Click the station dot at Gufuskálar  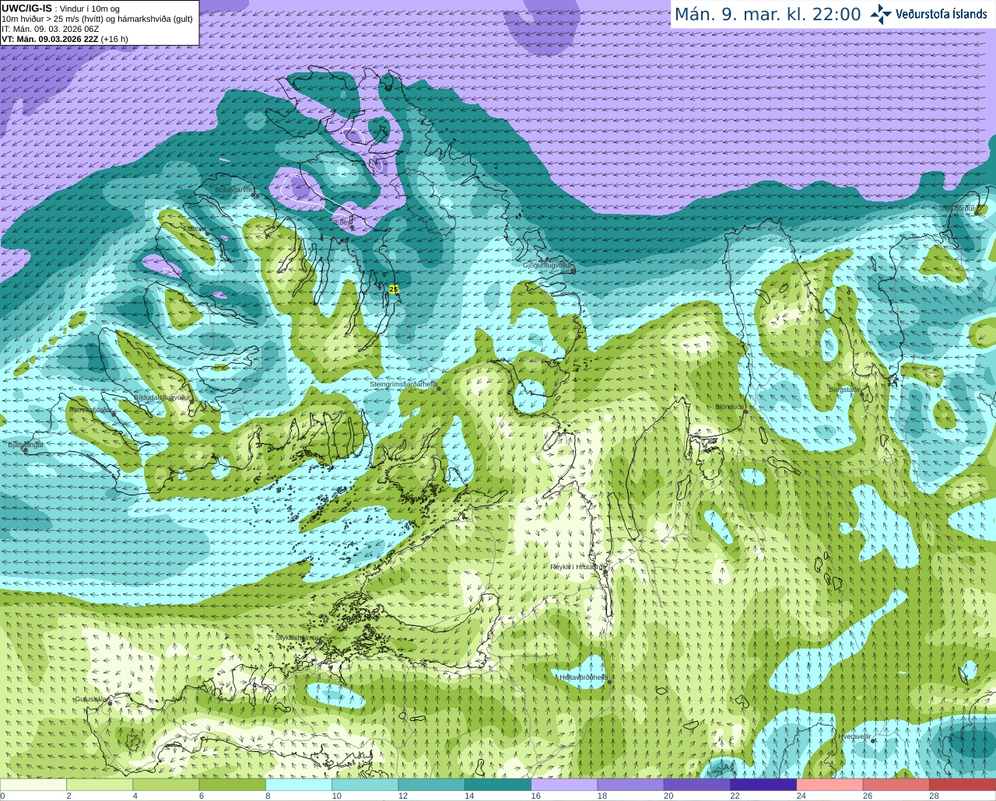click(110, 703)
